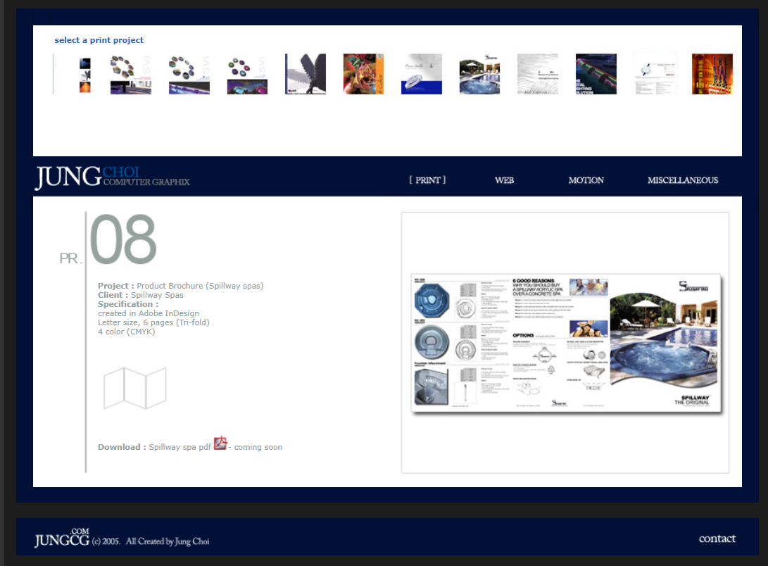The height and width of the screenshot is (566, 768).
Task: Click the JUNGCG.COM footer logo
Action: pos(62,539)
